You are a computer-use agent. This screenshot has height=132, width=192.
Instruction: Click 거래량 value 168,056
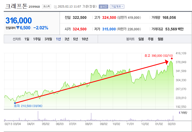point(169,18)
